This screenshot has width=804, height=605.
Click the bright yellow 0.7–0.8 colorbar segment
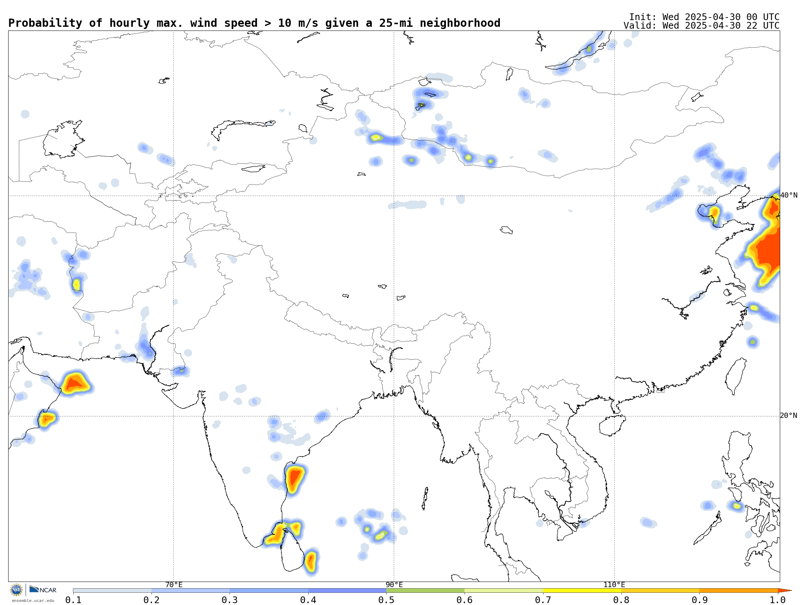(582, 590)
